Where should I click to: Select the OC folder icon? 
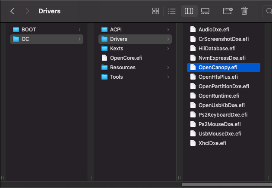[16, 39]
